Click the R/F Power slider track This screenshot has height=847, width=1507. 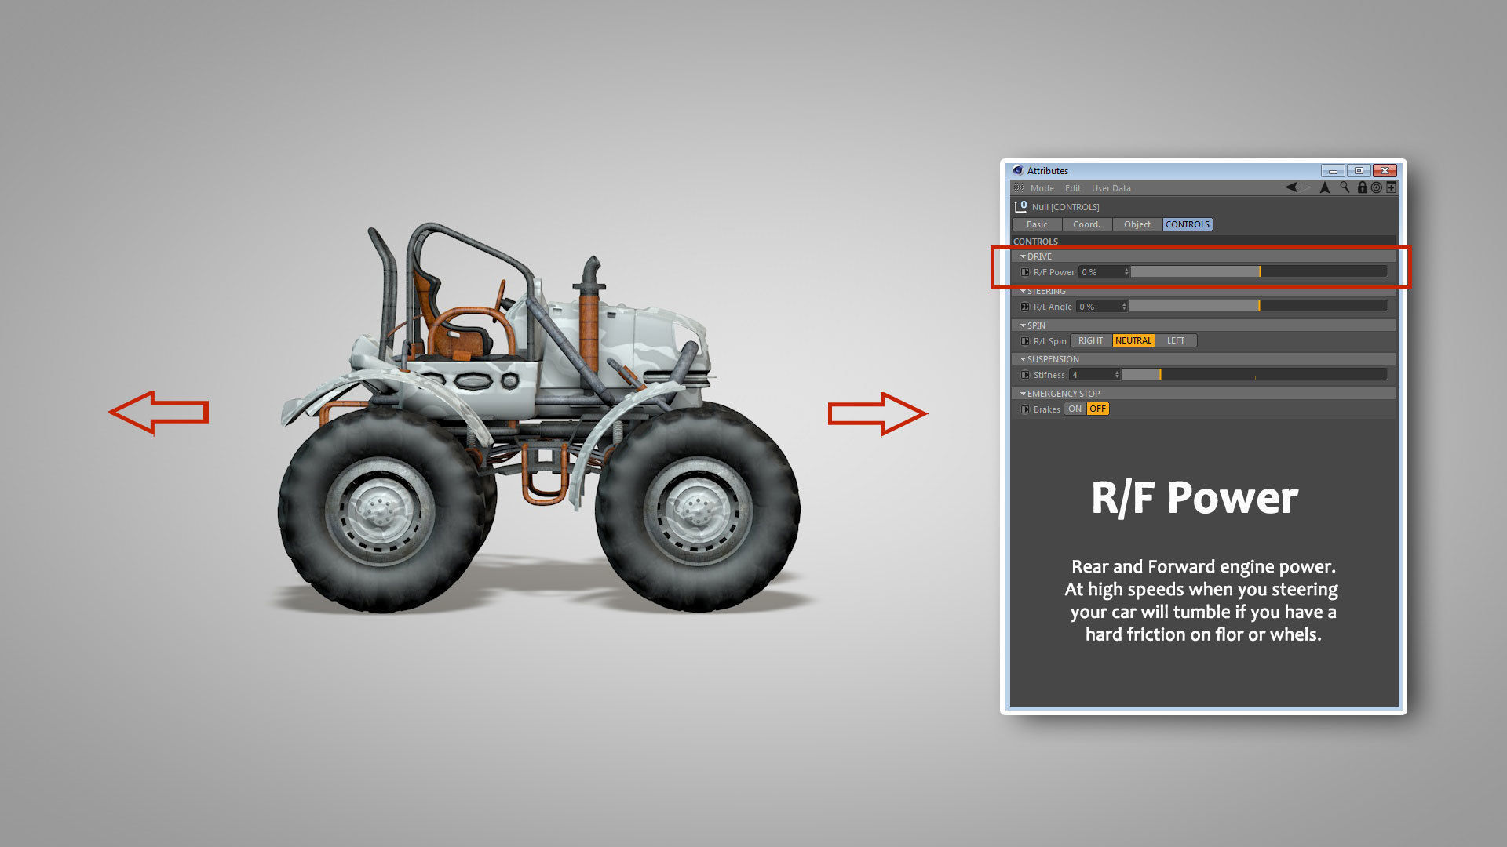[x=1259, y=272]
